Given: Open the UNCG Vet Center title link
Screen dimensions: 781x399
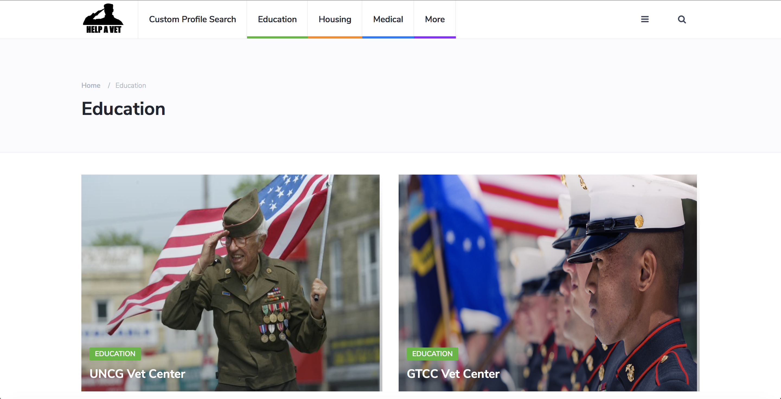Looking at the screenshot, I should coord(137,374).
